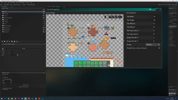
Task: Click the Tile Width value field
Action: [x=156, y=17]
